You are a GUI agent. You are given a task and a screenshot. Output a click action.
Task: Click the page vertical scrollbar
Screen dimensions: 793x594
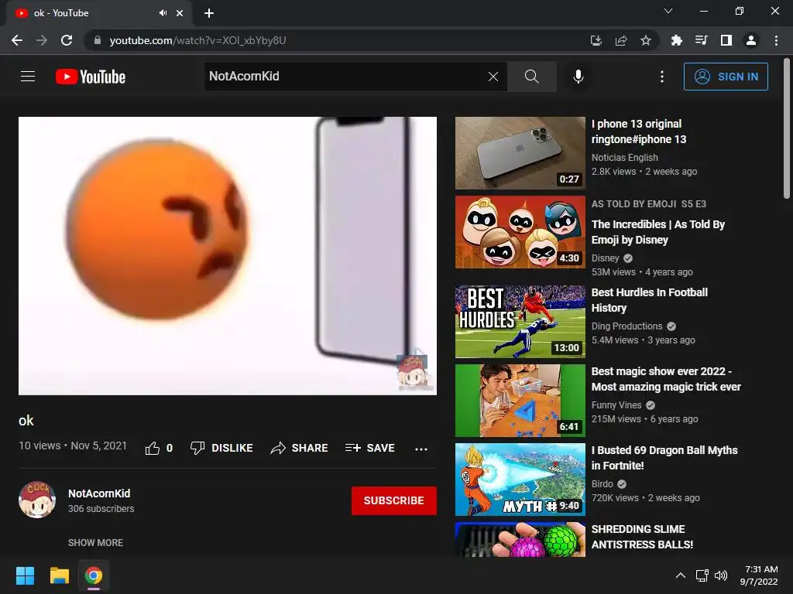(x=787, y=129)
